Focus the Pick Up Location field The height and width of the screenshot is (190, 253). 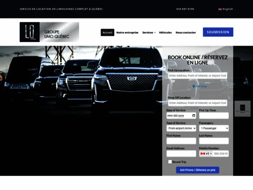point(197,76)
